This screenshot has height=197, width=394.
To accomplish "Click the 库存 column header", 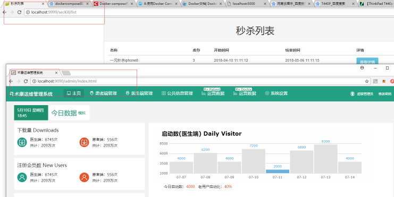I will [x=196, y=50].
